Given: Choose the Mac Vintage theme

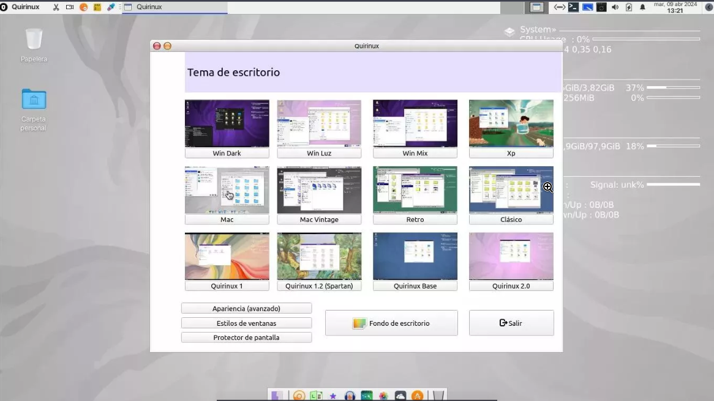Looking at the screenshot, I should [x=319, y=190].
